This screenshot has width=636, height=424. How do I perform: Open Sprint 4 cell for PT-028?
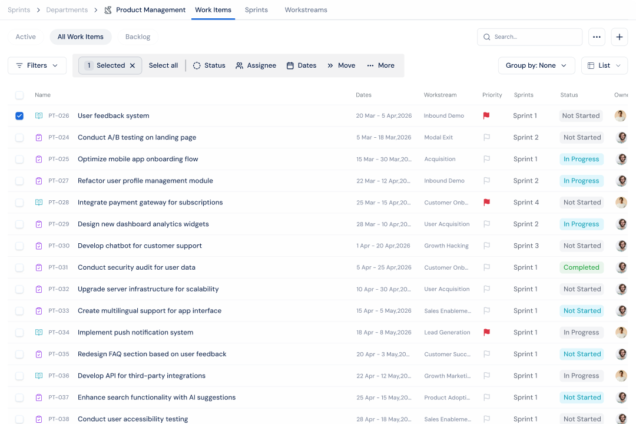(526, 203)
